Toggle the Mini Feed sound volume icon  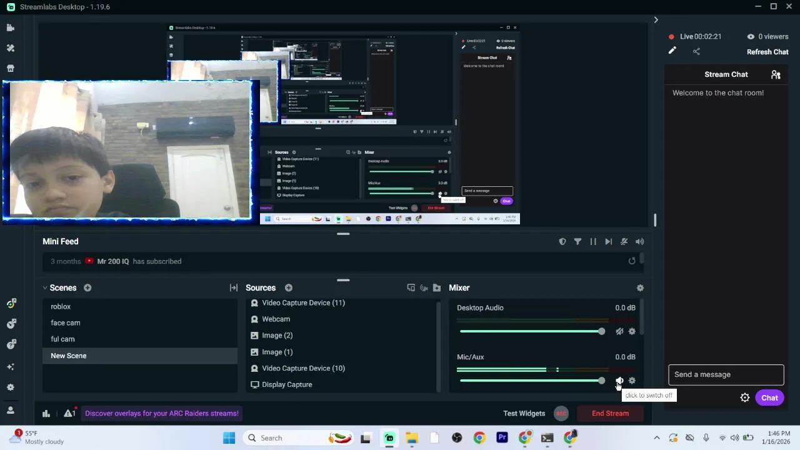(639, 241)
